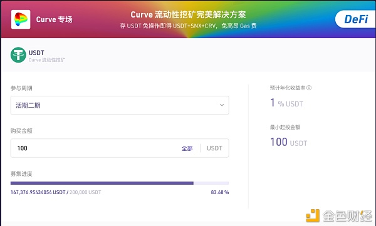Click the info icon beside 预计年化收益率
This screenshot has height=226, width=376.
click(x=309, y=88)
